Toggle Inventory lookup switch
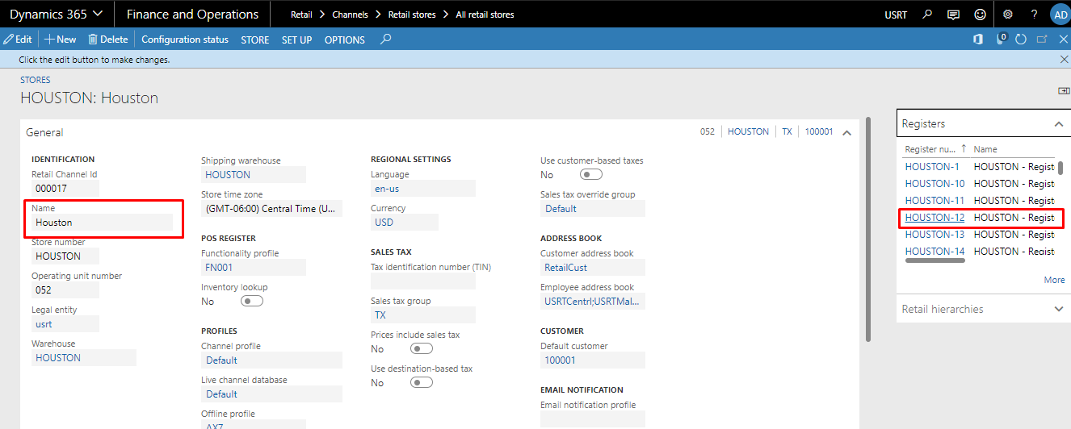 click(252, 301)
